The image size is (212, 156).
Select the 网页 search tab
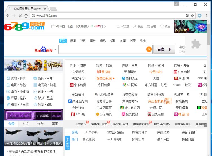pos(63,41)
